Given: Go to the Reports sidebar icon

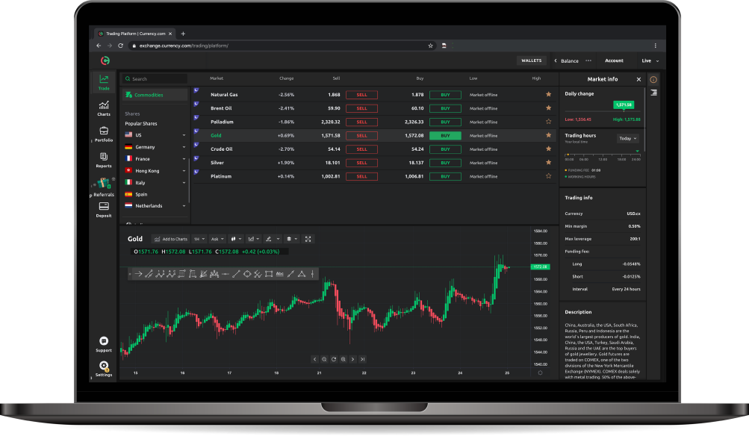Looking at the screenshot, I should pyautogui.click(x=104, y=159).
